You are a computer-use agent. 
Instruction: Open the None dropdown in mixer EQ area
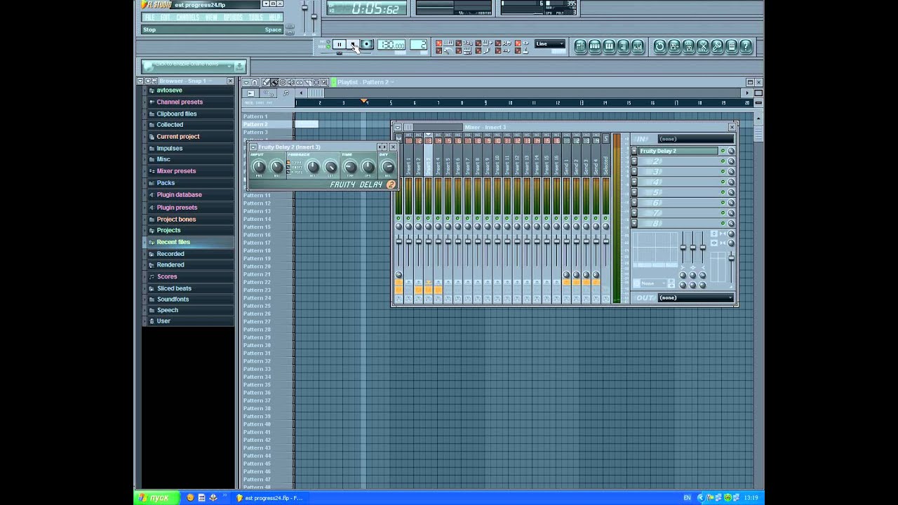click(653, 284)
